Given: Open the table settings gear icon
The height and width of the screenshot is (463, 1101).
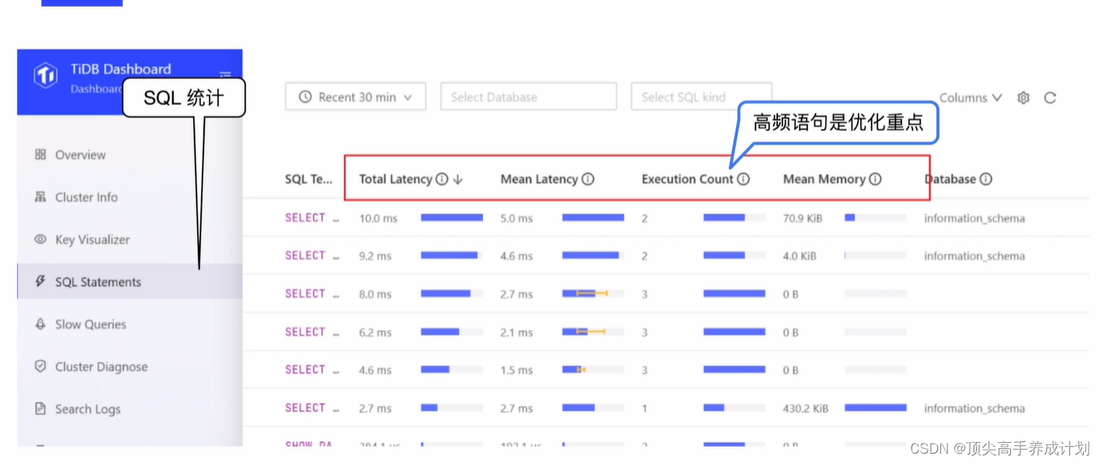Looking at the screenshot, I should (1023, 97).
